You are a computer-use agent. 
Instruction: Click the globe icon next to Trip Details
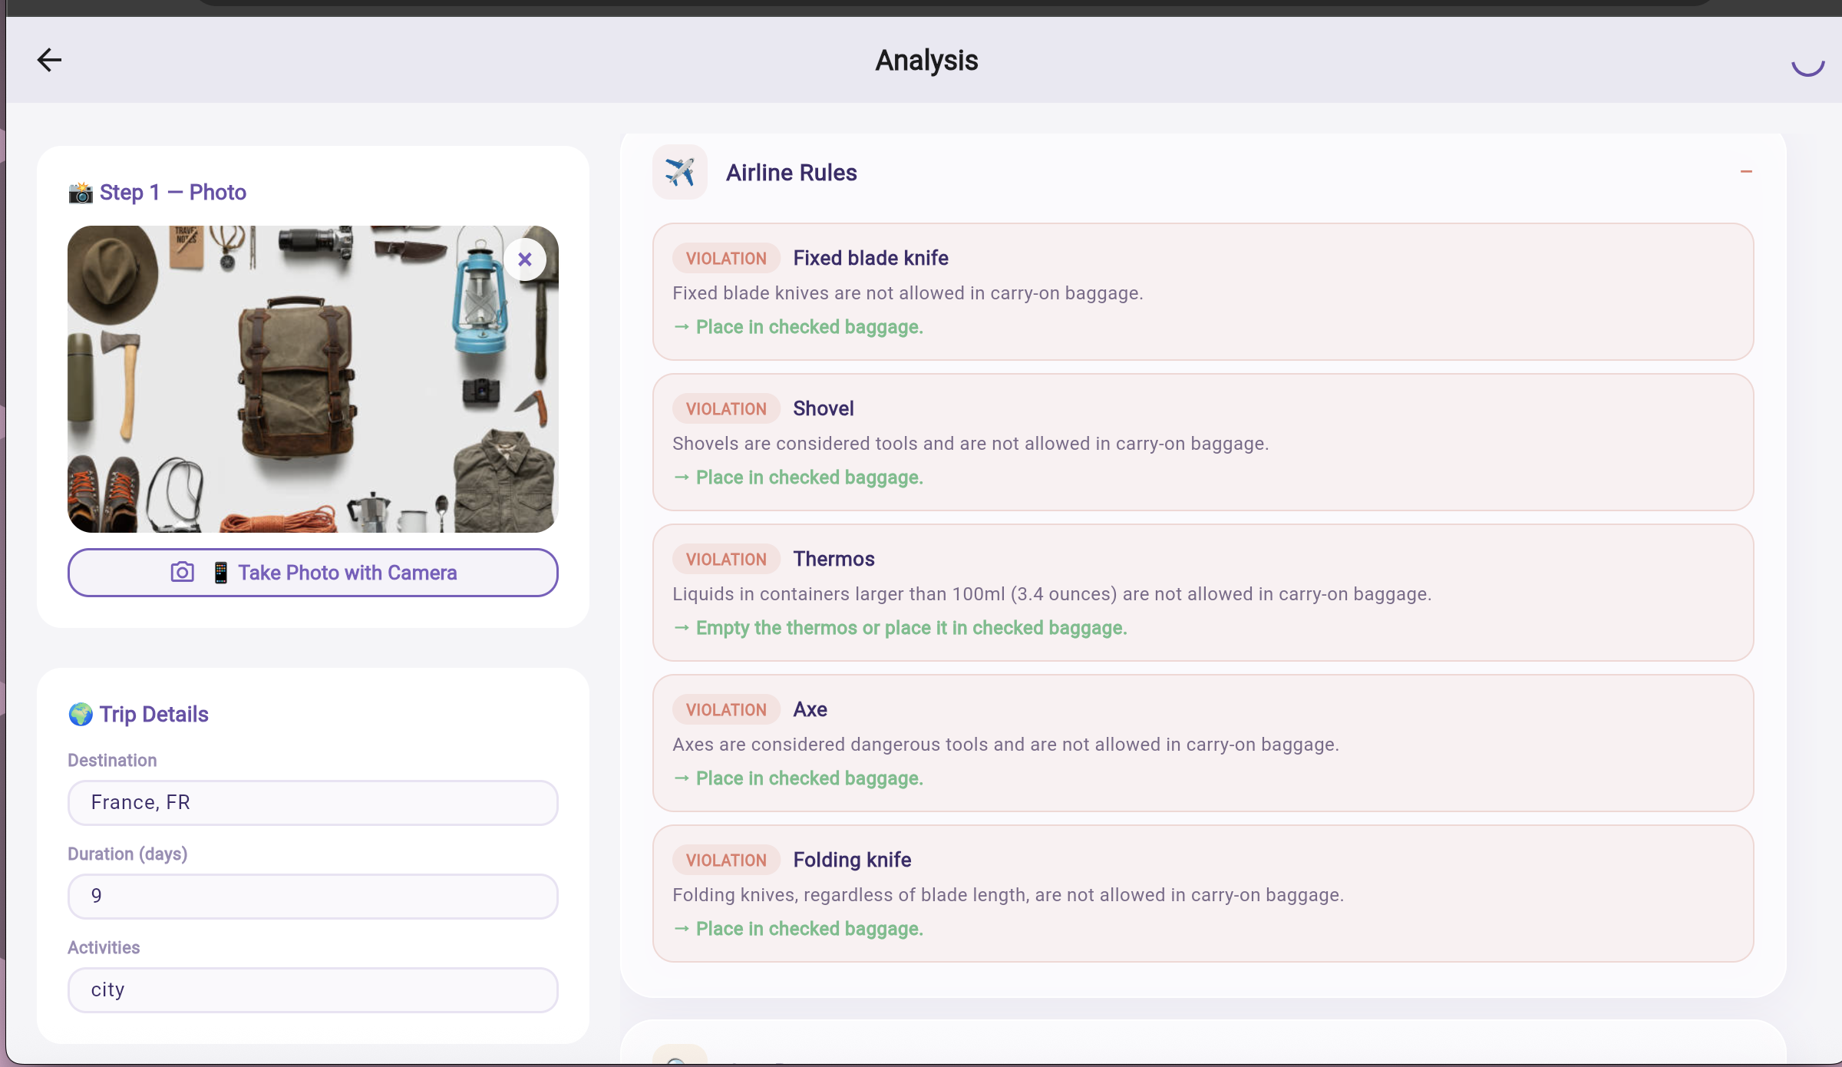click(x=81, y=715)
